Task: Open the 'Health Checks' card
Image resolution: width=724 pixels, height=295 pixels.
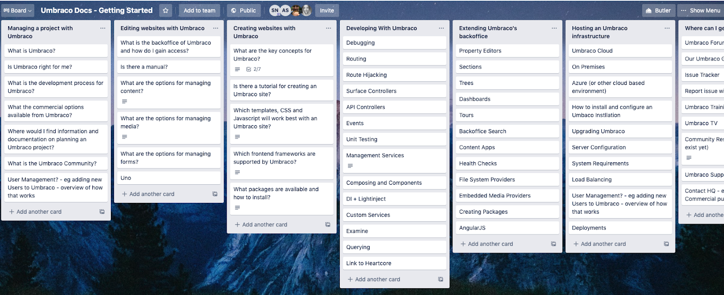Action: click(x=508, y=164)
